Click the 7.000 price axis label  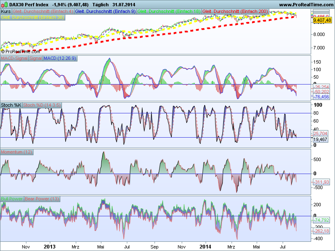pos(319,48)
